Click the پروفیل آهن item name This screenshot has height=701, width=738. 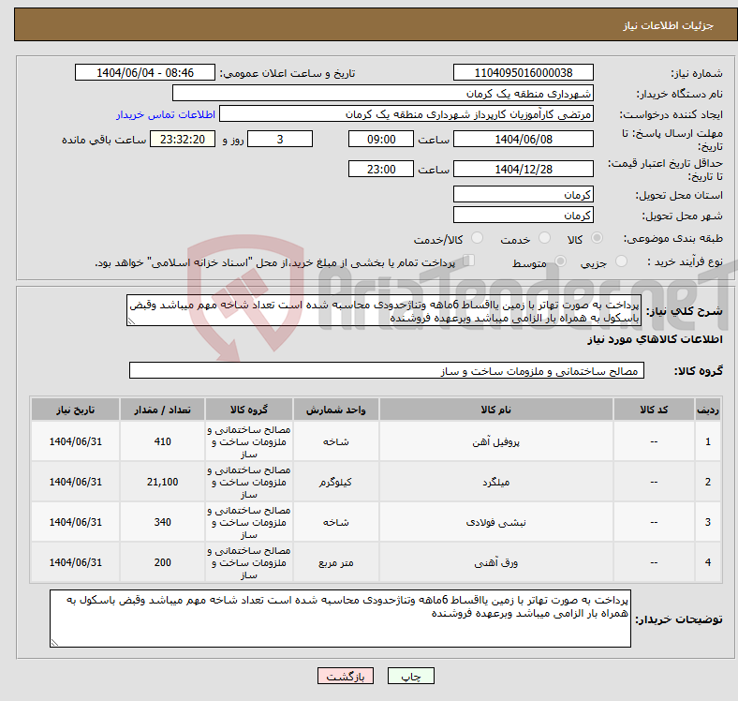click(496, 442)
